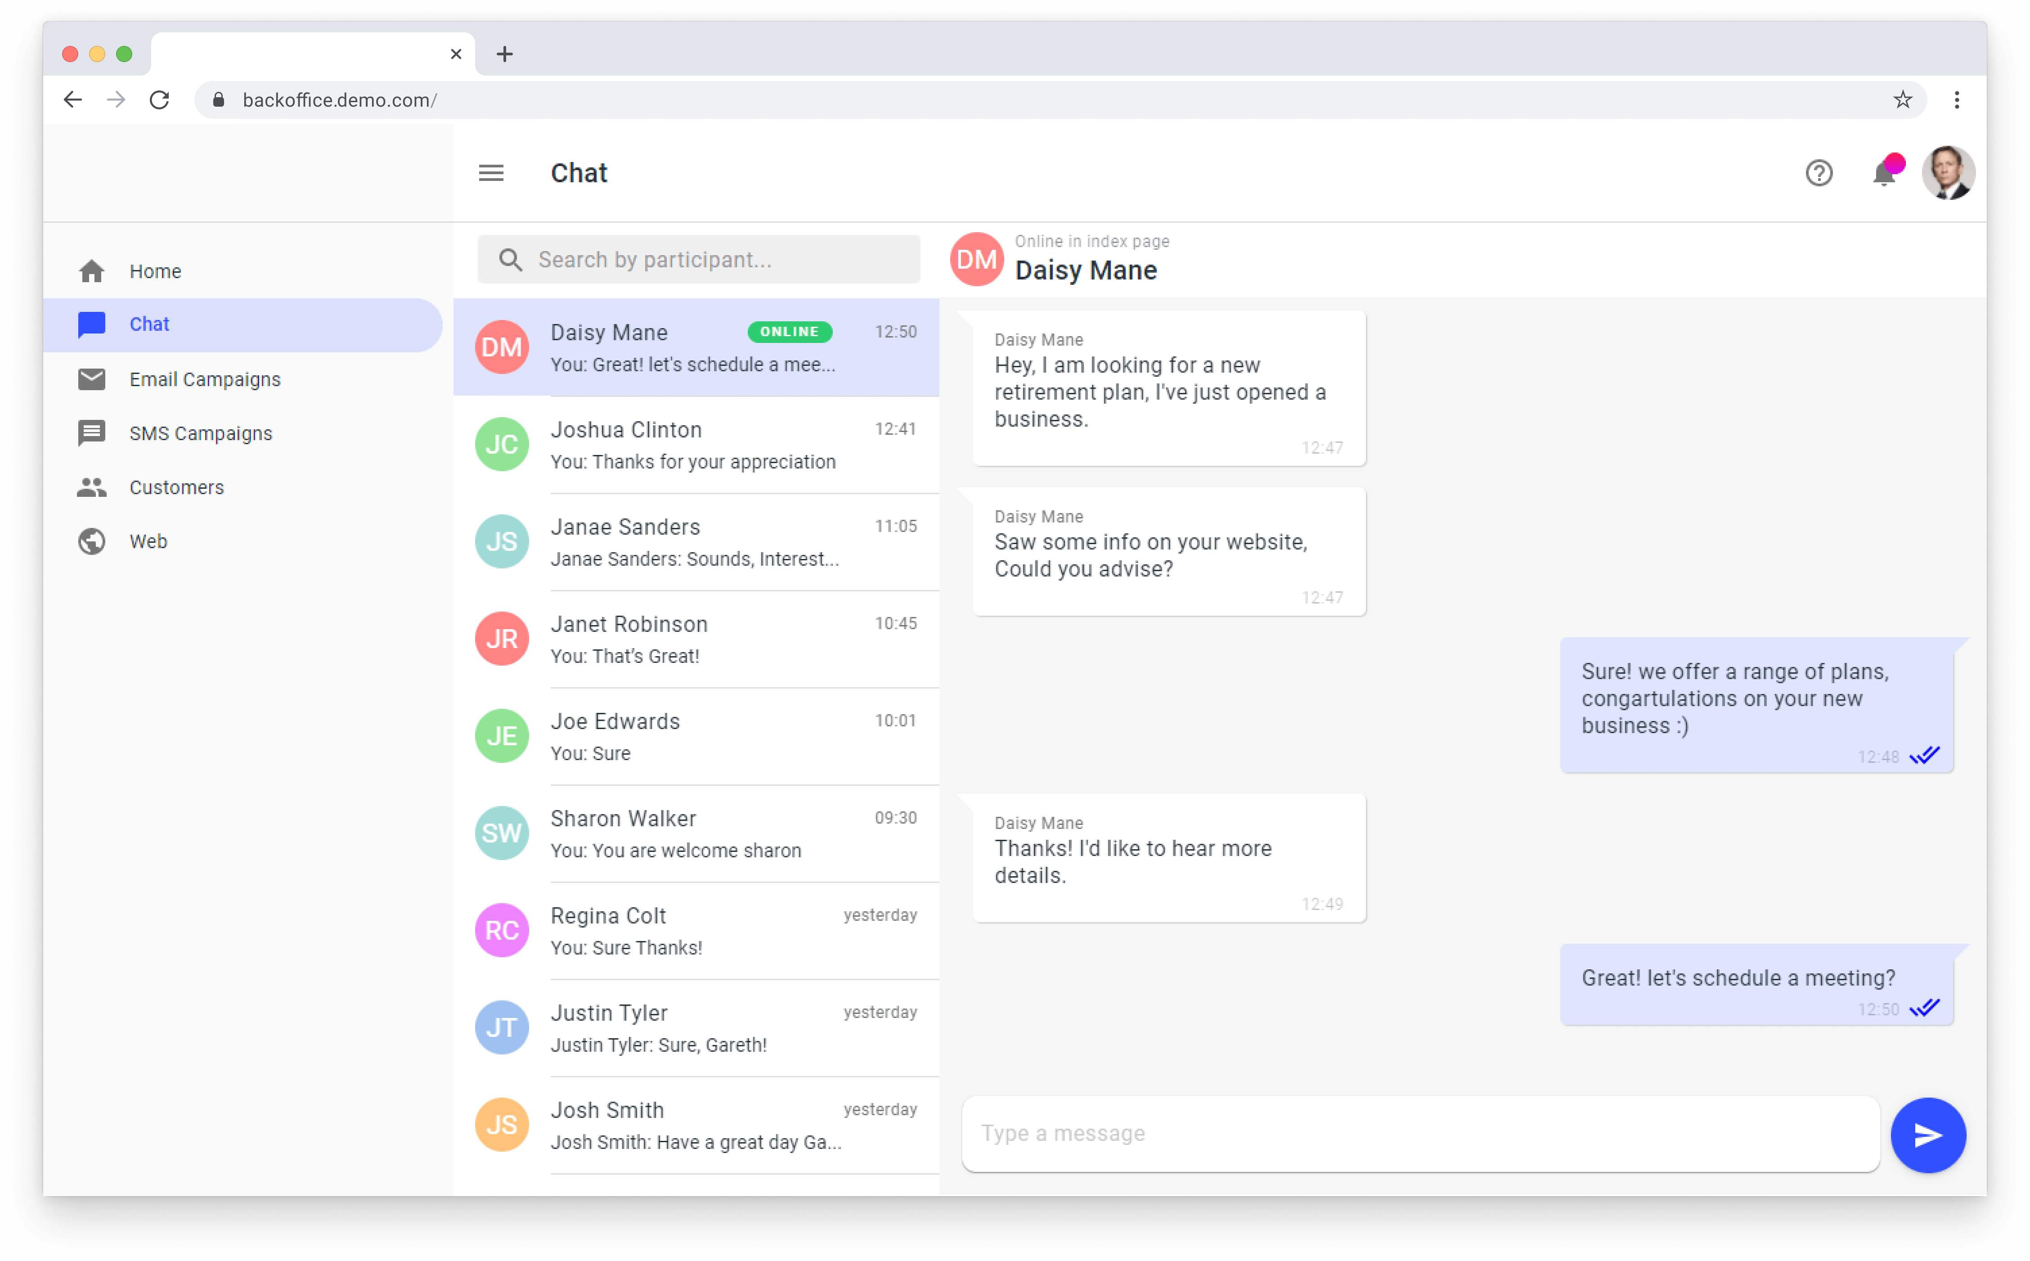Screen dimensions: 2030x1261
Task: Click message 'Thanks! I'd like to hear more details.'
Action: 1169,858
